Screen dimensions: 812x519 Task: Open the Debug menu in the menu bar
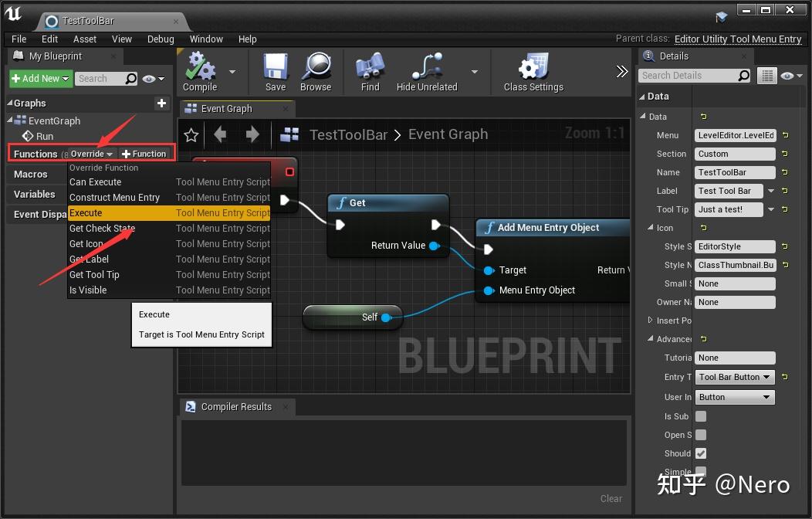[161, 39]
